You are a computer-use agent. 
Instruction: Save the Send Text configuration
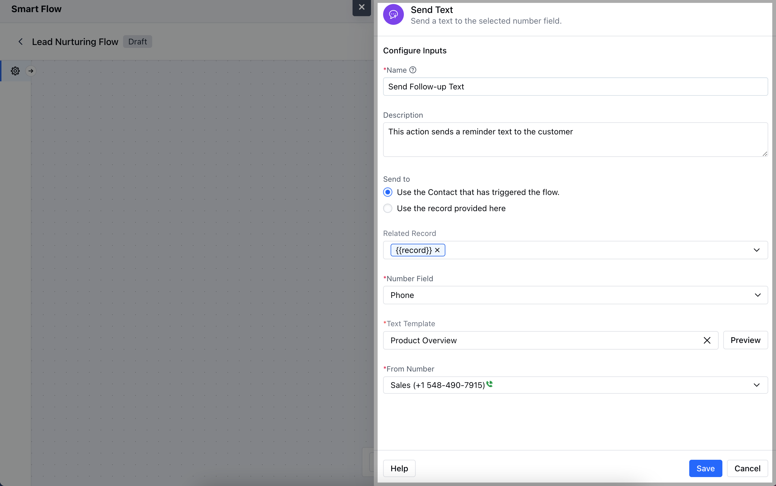click(x=705, y=468)
